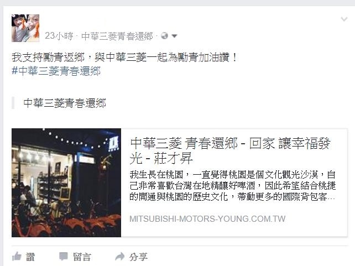Click the grey quote bar beside 中華三菱青春還鄉
This screenshot has height=266, width=355.
(13, 103)
